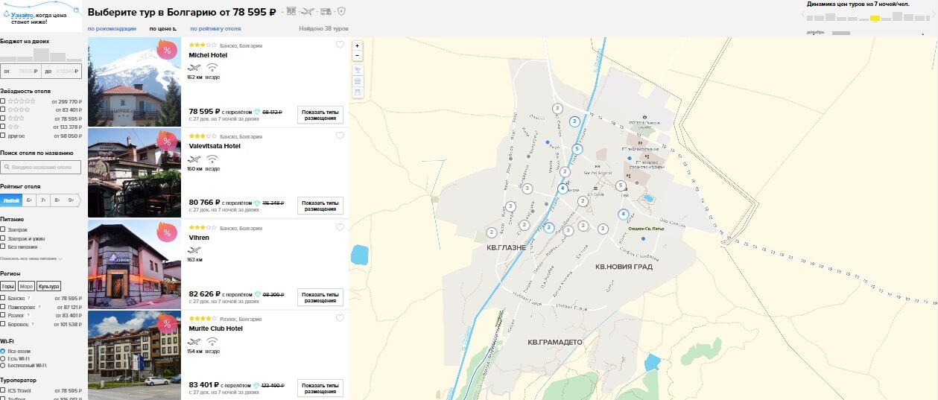Expand 'Показать все типы питания' list
This screenshot has width=938, height=400.
(31, 258)
